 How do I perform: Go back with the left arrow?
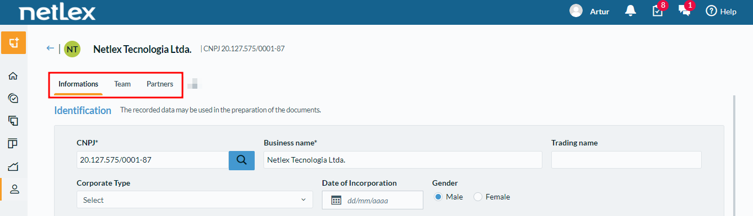(x=50, y=48)
